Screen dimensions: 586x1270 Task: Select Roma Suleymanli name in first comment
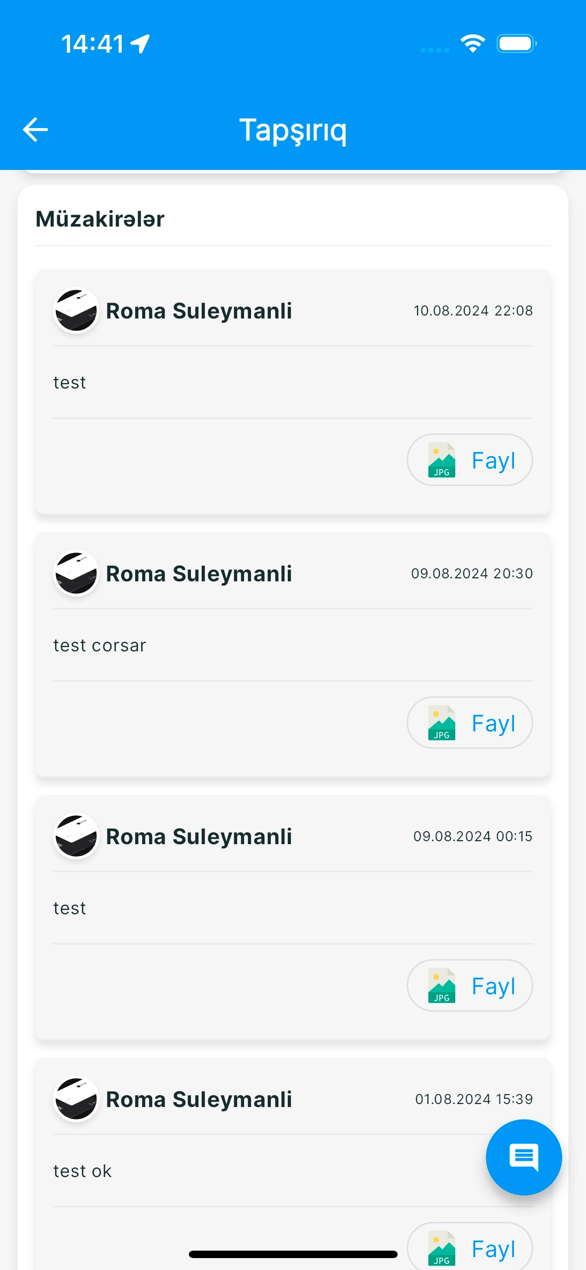(x=199, y=311)
